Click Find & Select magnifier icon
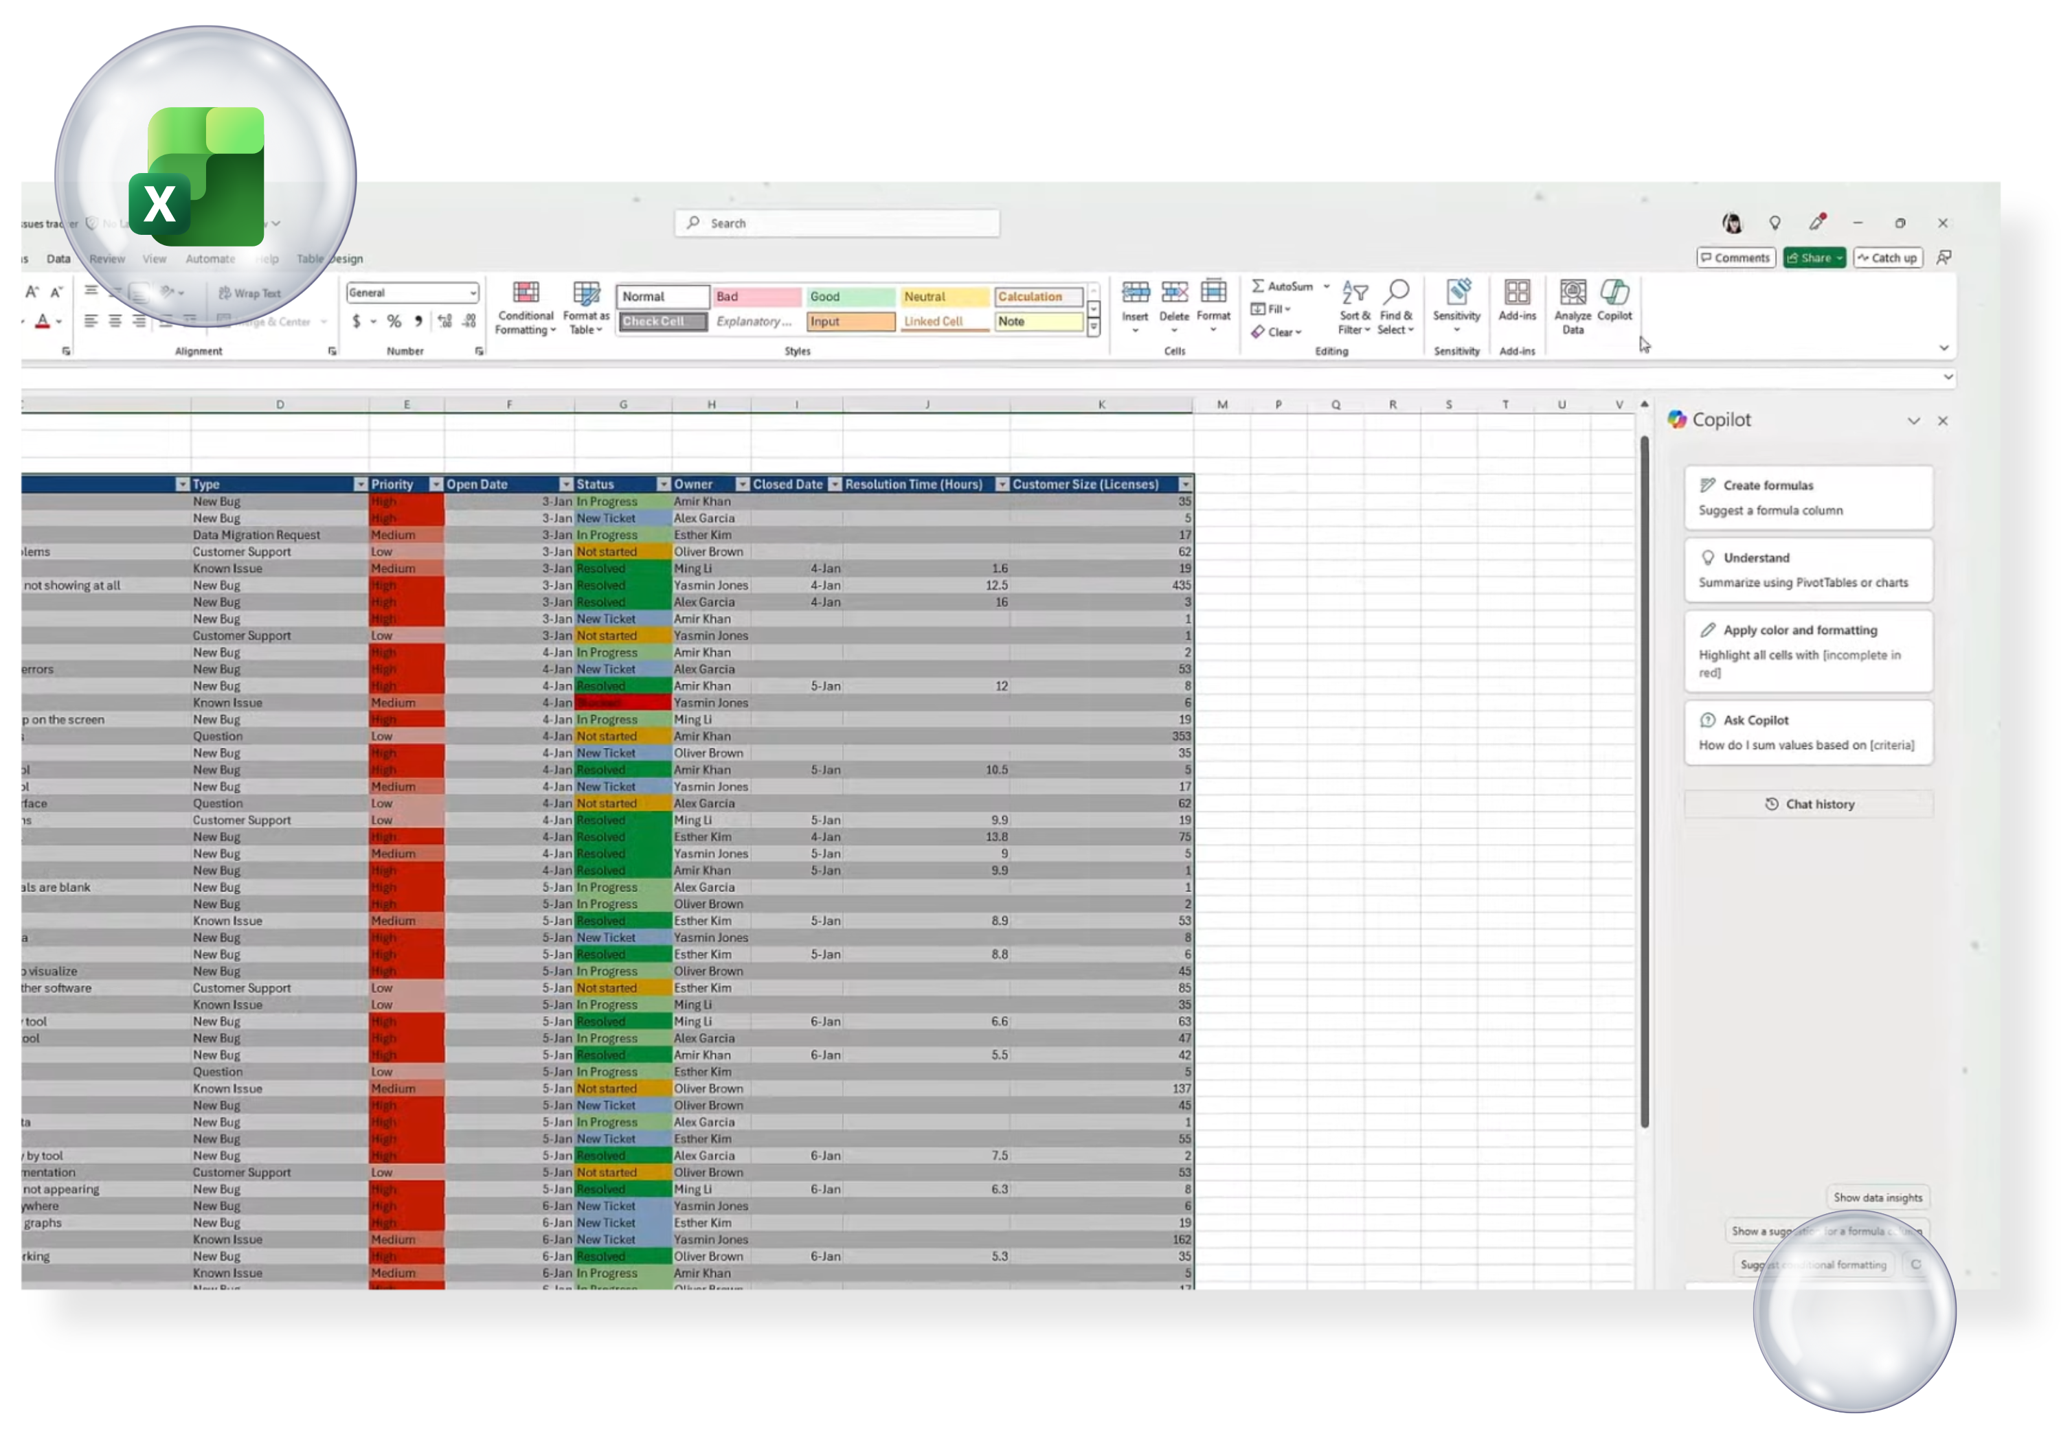 coord(1397,293)
